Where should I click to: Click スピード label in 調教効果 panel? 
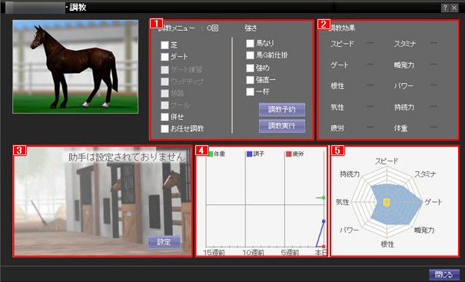click(342, 44)
